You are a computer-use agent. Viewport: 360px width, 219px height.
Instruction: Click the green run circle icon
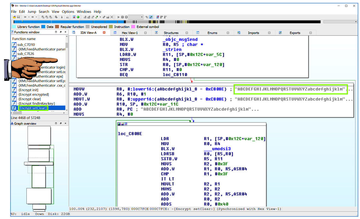[78, 17]
